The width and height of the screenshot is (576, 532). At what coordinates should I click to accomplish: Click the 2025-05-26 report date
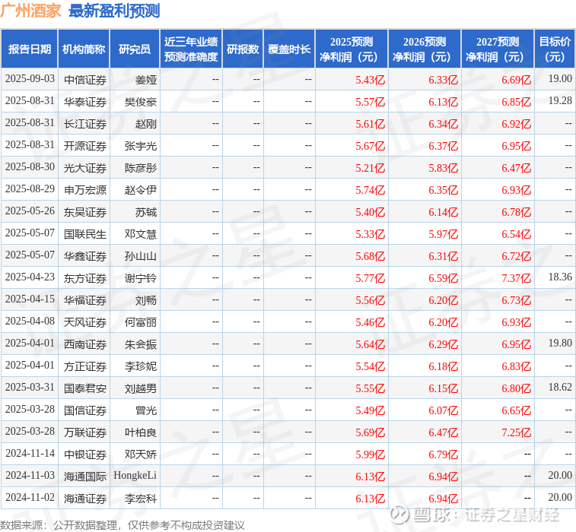30,211
